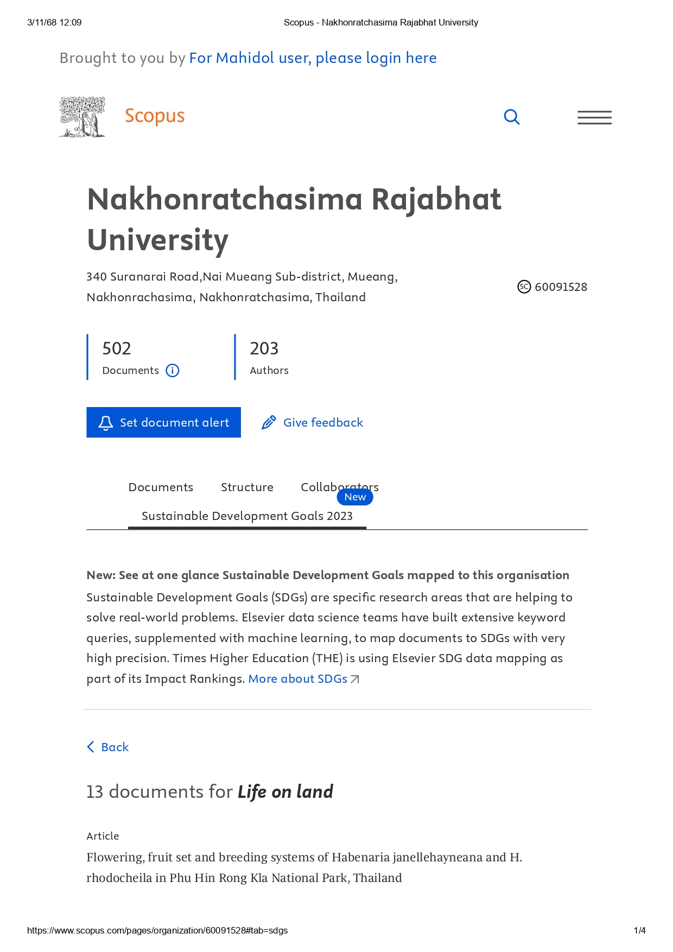Open the Habenaria flowering article title
The height and width of the screenshot is (952, 673).
click(x=304, y=867)
